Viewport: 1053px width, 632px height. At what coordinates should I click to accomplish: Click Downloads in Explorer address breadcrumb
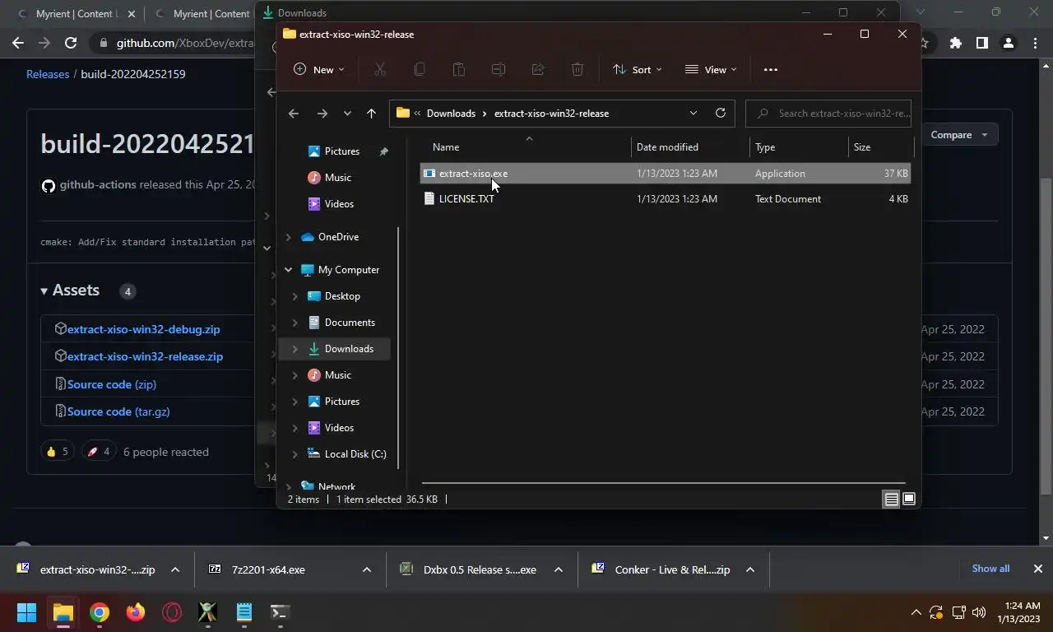point(451,114)
